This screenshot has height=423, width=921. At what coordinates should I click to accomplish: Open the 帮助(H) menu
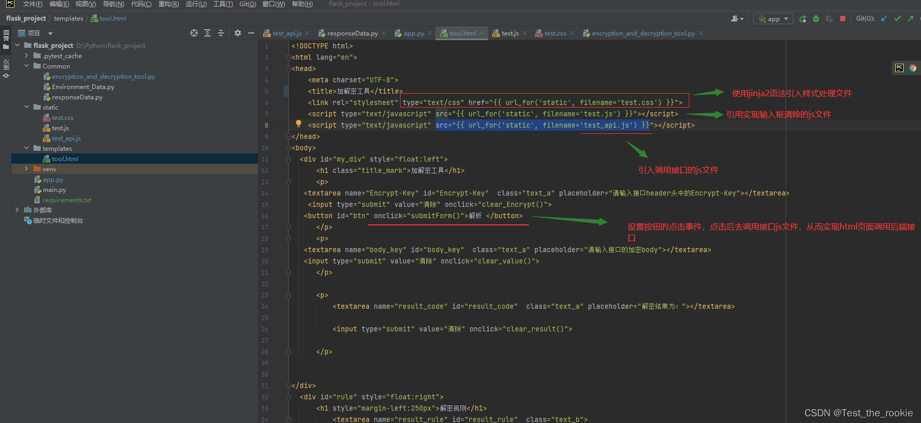click(302, 4)
